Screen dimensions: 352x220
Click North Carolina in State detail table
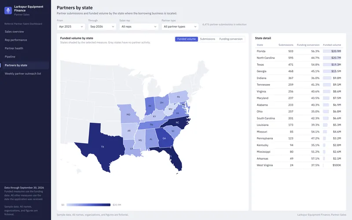point(299,58)
